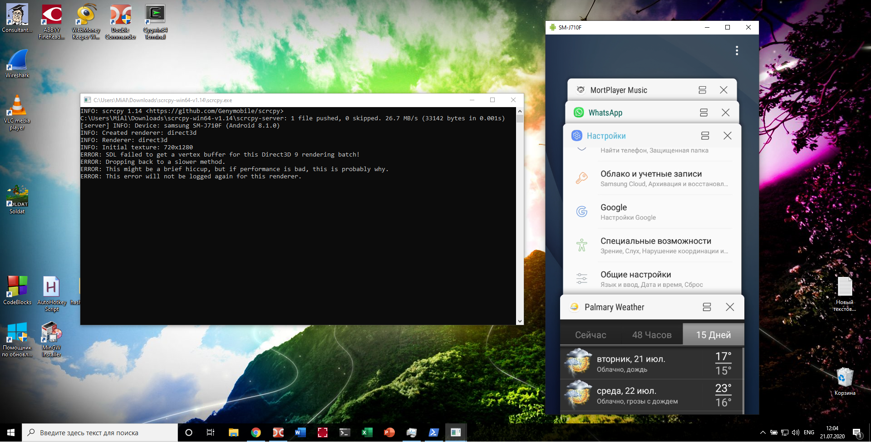Screen dimensions: 871x442
Task: Open Корзина recycle bin
Action: 845,382
